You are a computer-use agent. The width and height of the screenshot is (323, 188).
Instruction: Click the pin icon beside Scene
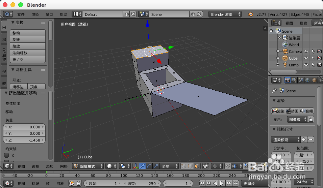274,91
